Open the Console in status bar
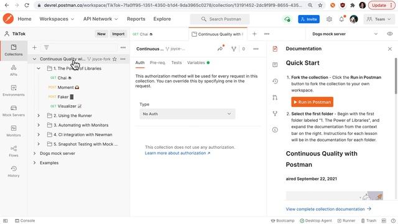 (x=25, y=221)
